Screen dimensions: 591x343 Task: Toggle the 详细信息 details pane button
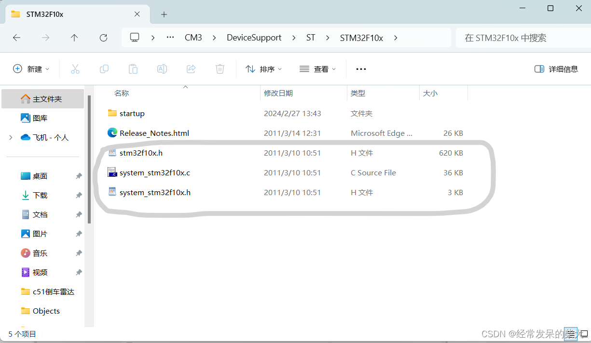tap(556, 69)
